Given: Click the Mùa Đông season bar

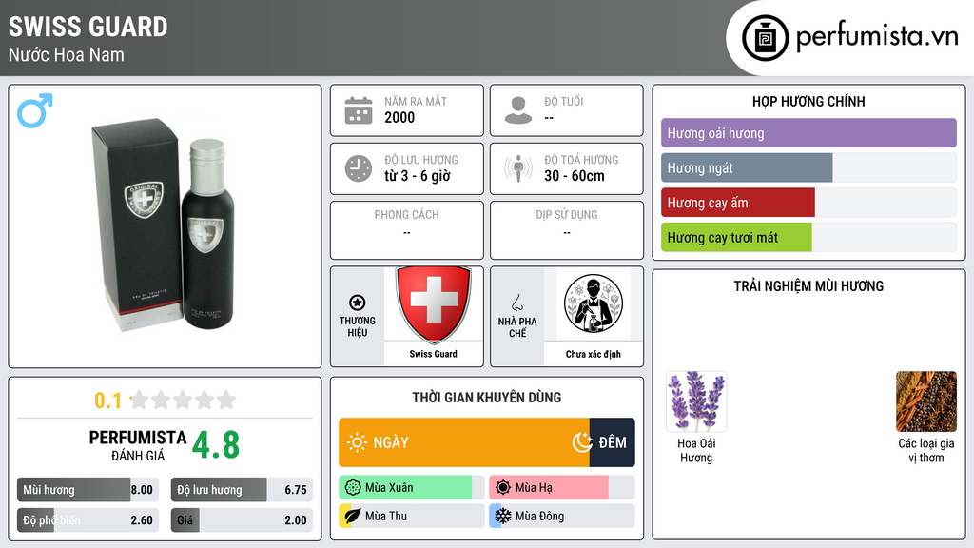Looking at the screenshot, I should [561, 516].
